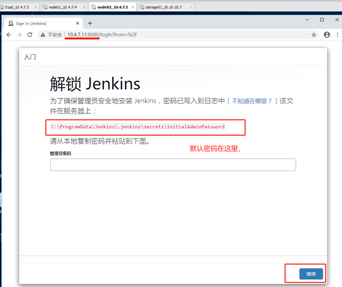Viewport: 342px width, 287px height.
Task: Click the address bar URL 10.4.7.11:8080
Action: (83, 35)
